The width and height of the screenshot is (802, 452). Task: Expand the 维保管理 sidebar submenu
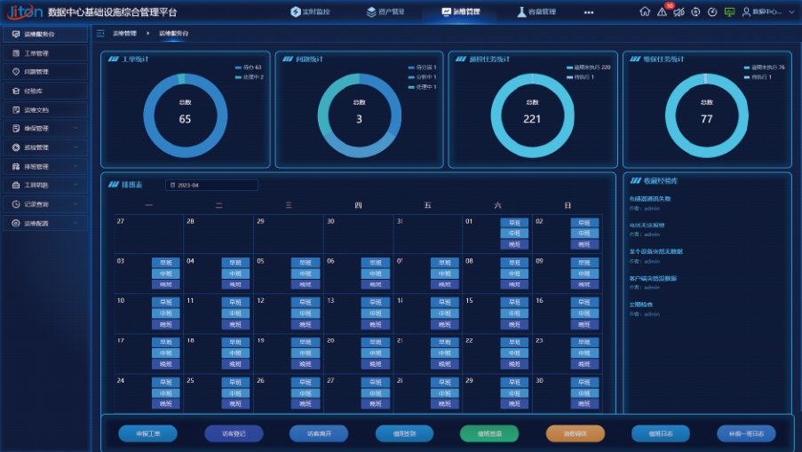click(x=75, y=129)
